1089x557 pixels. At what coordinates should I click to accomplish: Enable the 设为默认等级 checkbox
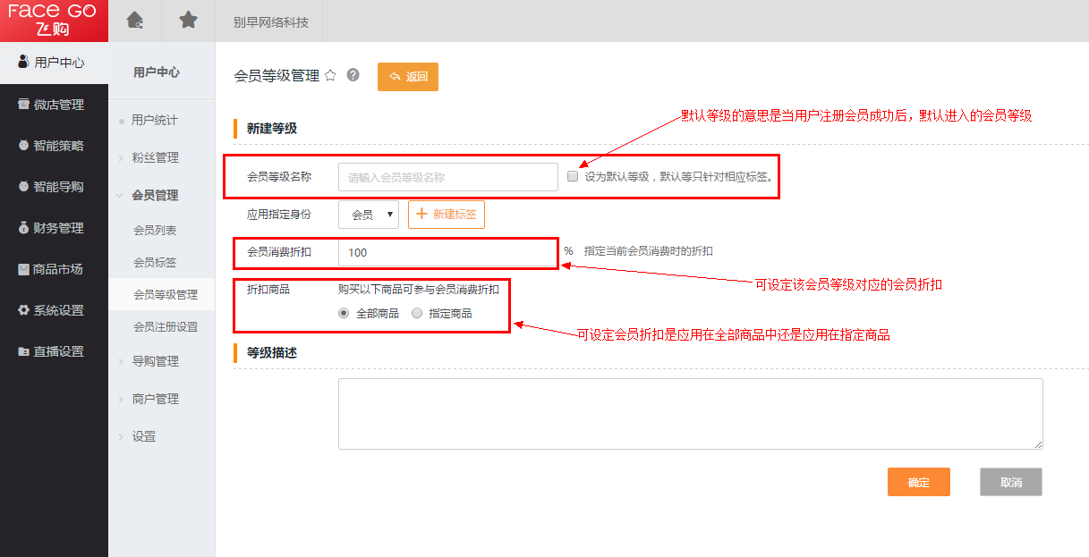point(573,177)
